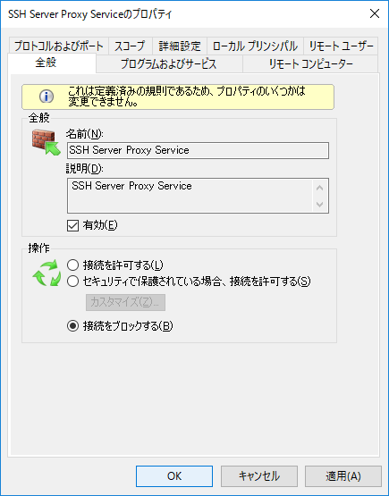The image size is (389, 496).
Task: Click the OK button
Action: pyautogui.click(x=174, y=476)
